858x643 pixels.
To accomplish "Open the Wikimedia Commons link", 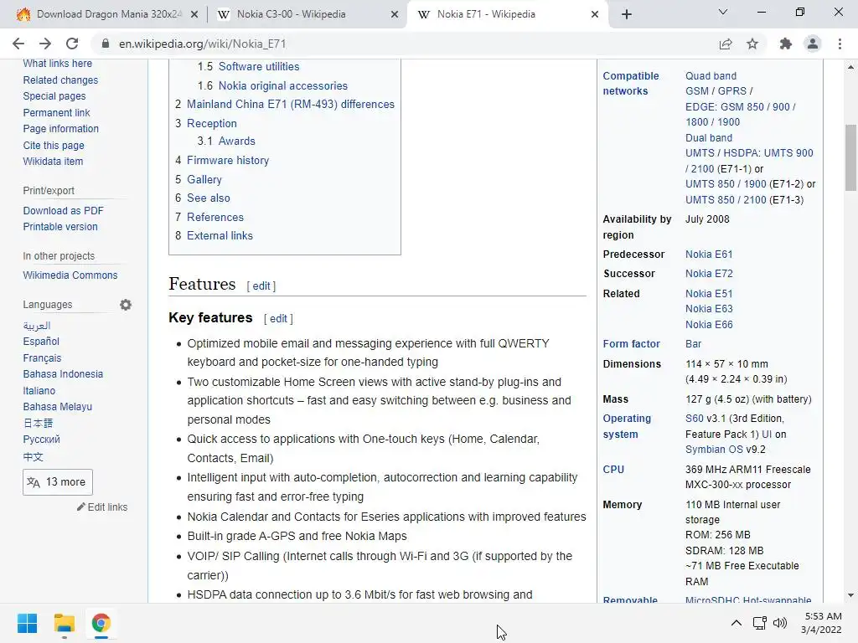I will click(x=70, y=275).
